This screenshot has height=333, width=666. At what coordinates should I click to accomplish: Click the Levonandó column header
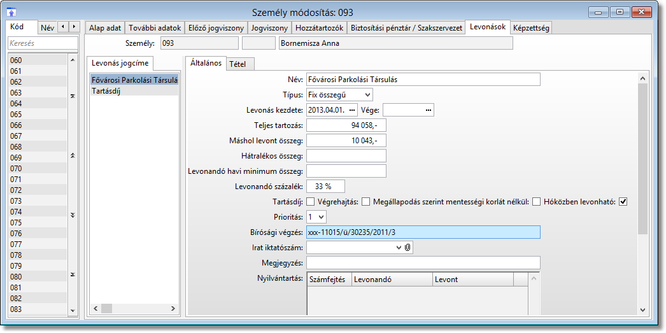392,280
